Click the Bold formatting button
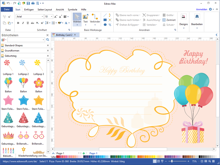This screenshot has height=165, width=220. click(18, 23)
